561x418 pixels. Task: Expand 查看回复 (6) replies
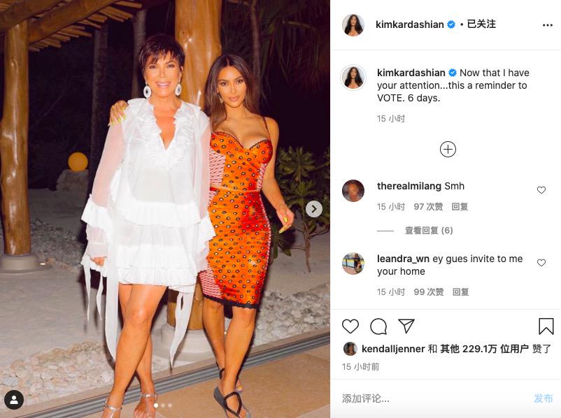429,231
